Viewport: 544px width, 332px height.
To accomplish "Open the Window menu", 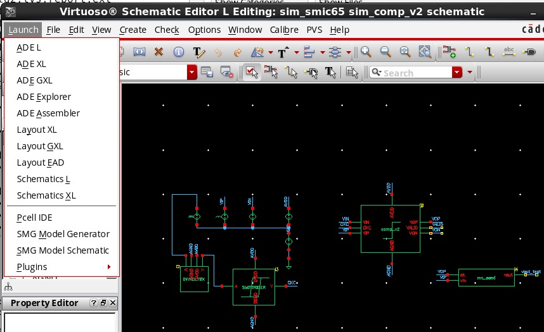I will [245, 30].
